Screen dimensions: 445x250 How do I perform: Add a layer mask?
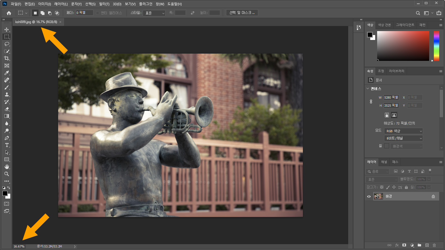point(404,245)
